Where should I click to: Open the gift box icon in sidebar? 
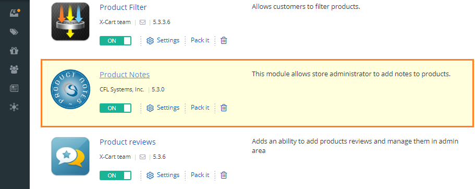point(14,51)
